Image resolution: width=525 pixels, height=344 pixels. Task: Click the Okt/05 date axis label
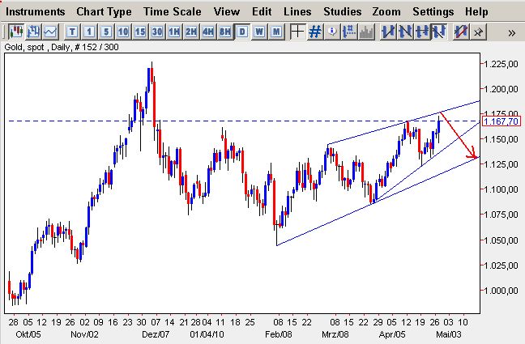pos(28,334)
